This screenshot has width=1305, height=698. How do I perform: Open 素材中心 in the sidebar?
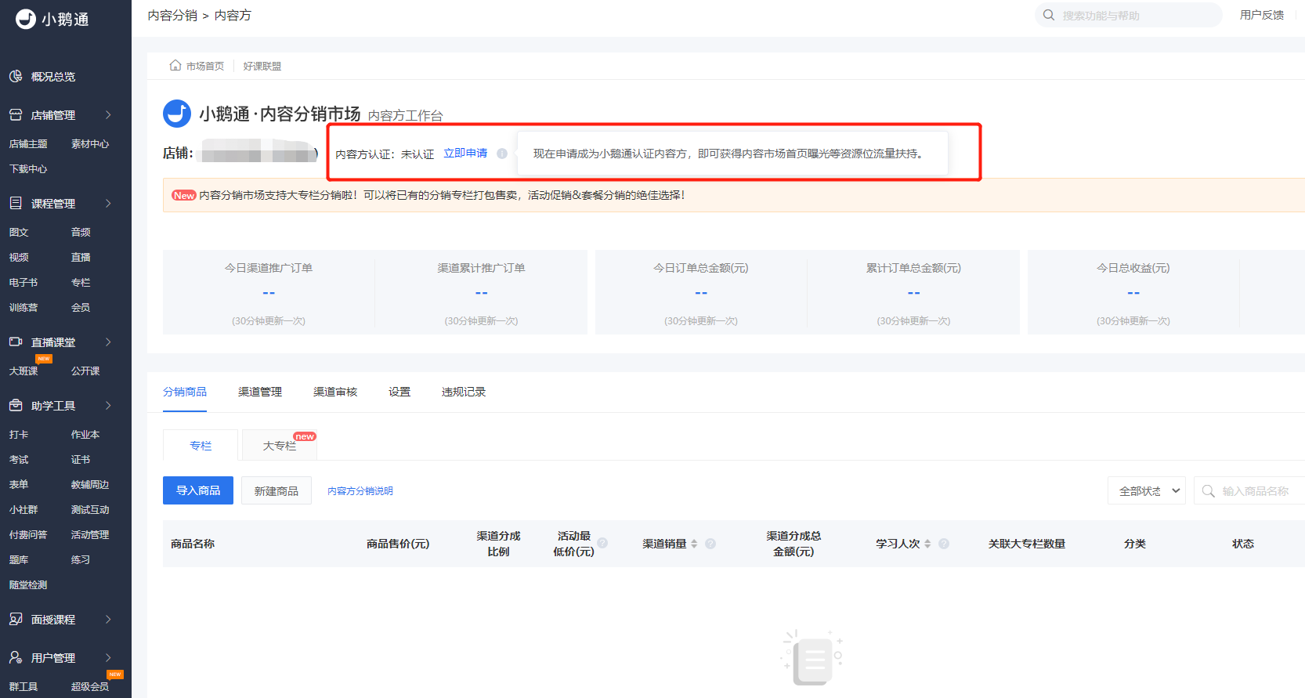[x=90, y=144]
